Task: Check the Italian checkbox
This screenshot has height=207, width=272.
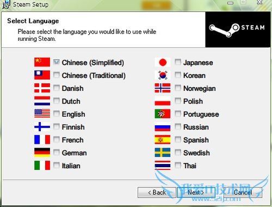Action: pyautogui.click(x=57, y=165)
